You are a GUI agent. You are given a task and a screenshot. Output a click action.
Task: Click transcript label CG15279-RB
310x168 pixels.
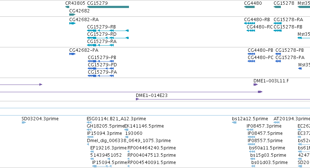coord(101,27)
